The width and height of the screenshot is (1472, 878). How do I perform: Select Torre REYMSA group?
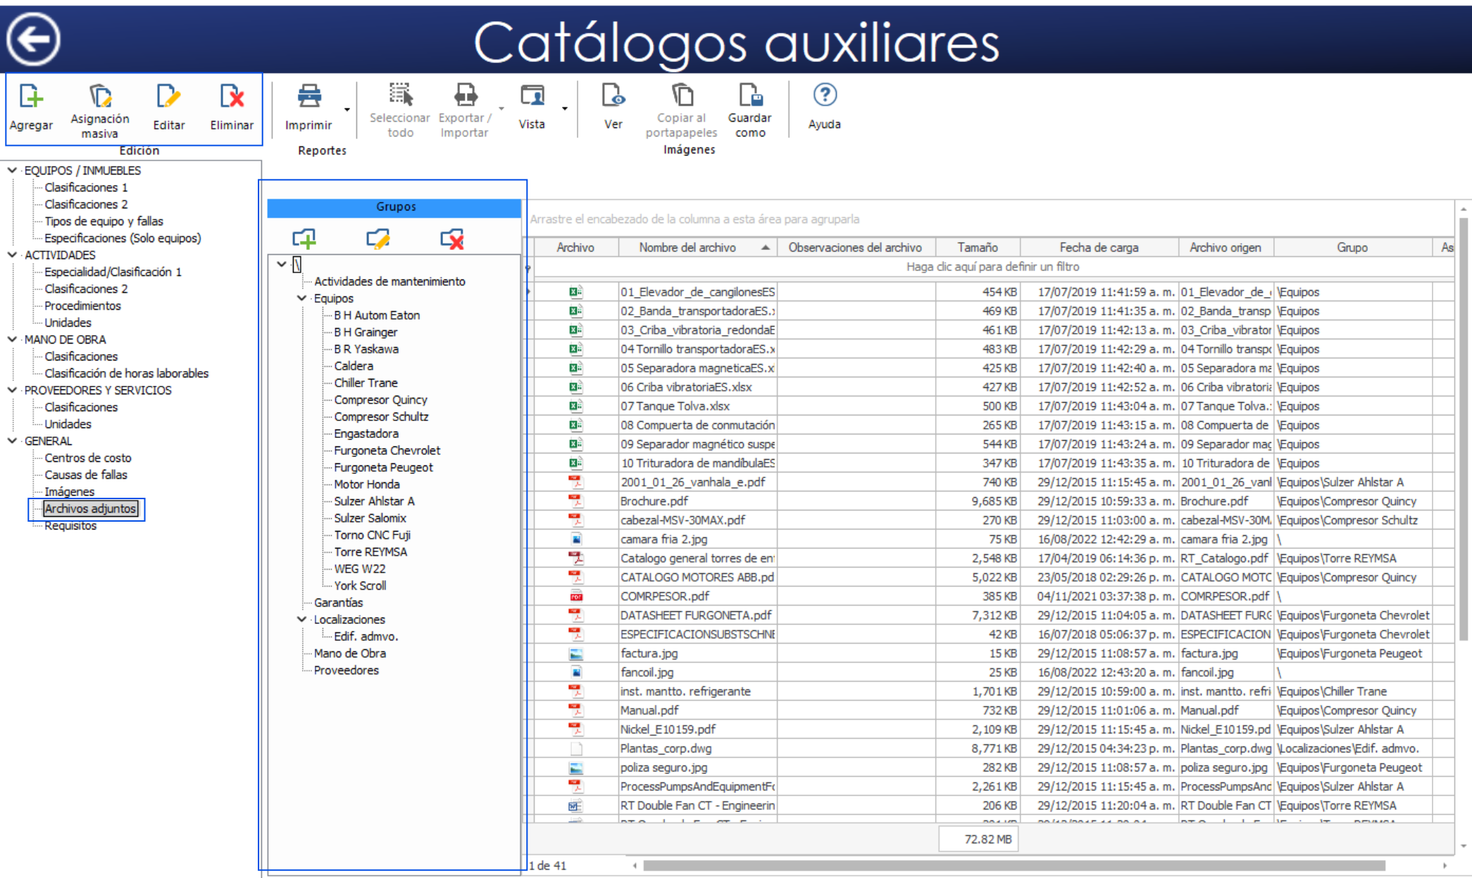(370, 552)
